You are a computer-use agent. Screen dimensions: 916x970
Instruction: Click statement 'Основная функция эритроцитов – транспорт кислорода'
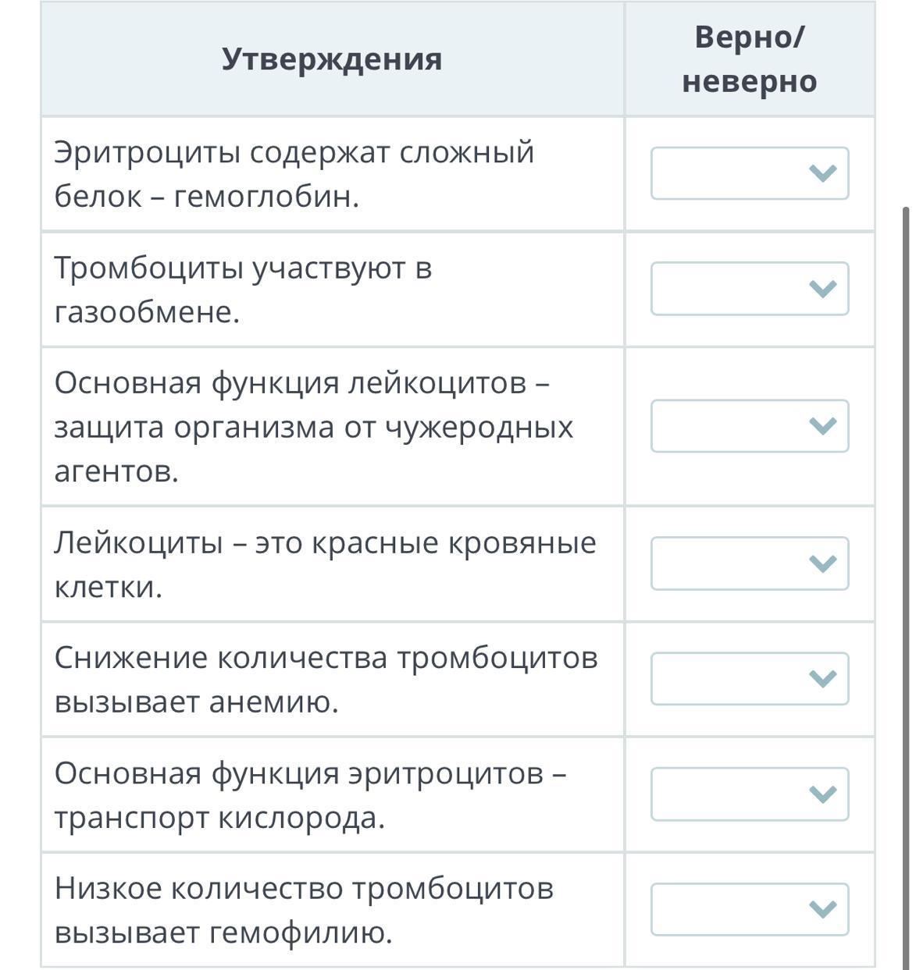310,795
